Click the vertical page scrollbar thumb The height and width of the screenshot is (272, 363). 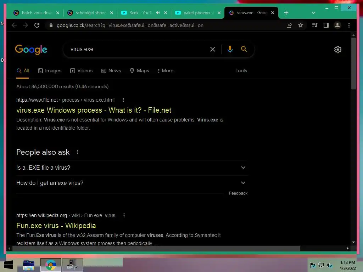pyautogui.click(x=353, y=63)
